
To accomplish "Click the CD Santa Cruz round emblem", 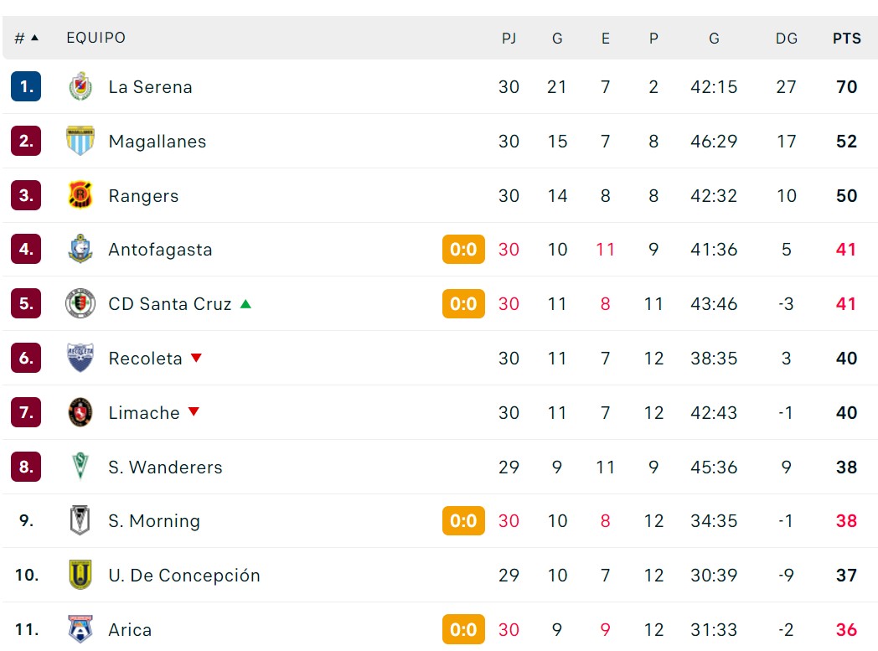I will pos(80,303).
